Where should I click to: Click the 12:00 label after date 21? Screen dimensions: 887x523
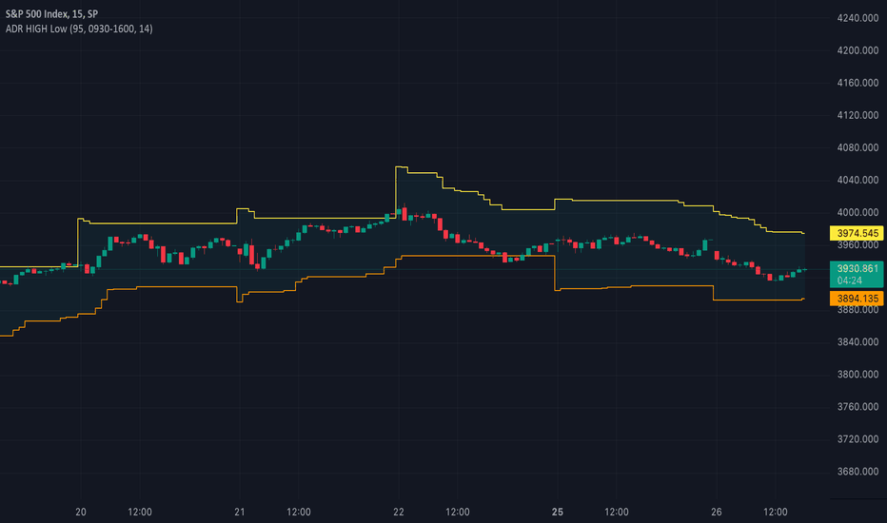tap(299, 512)
